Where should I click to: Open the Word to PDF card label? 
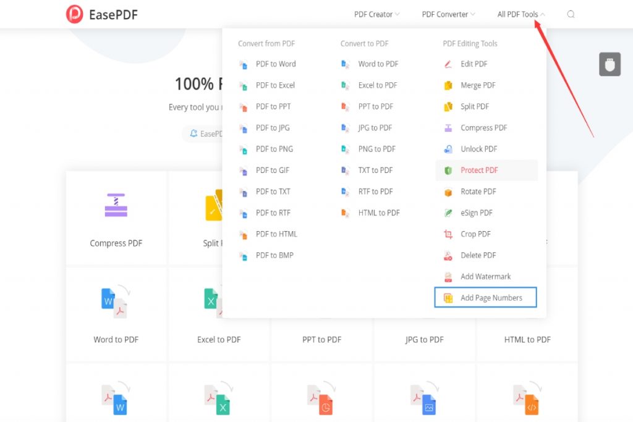(x=116, y=340)
